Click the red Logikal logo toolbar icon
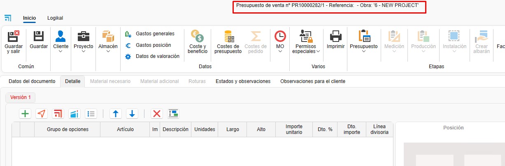505x166 pixels. pyautogui.click(x=58, y=114)
